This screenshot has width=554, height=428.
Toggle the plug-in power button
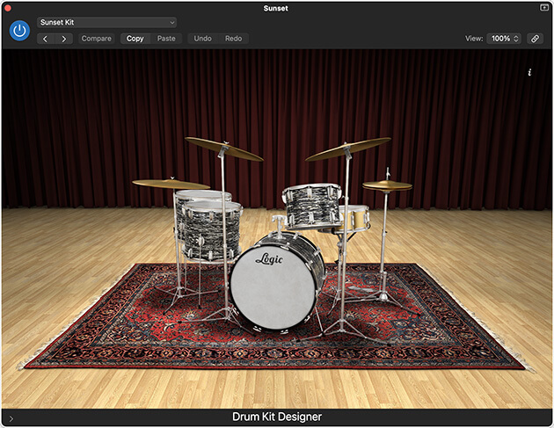[x=19, y=31]
